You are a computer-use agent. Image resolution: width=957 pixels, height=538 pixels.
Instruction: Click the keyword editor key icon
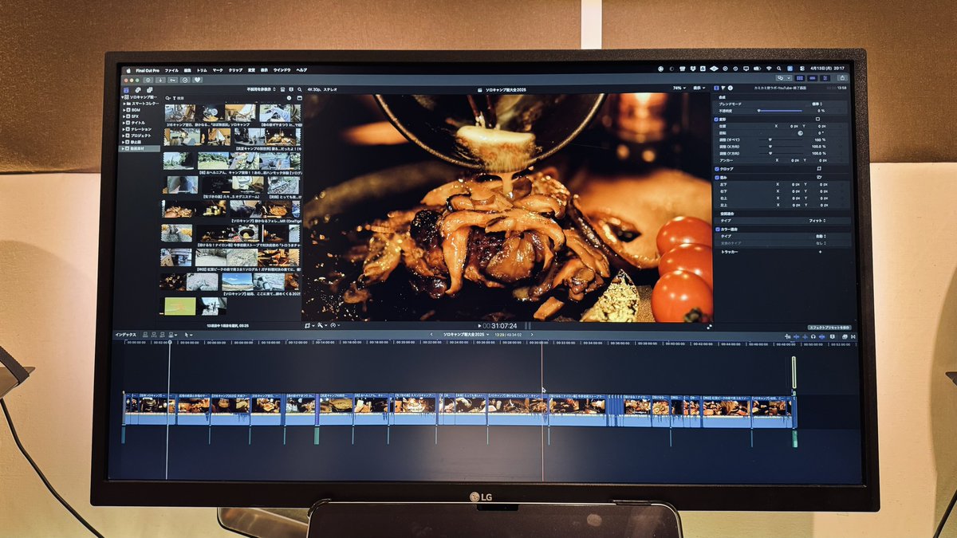coord(172,80)
